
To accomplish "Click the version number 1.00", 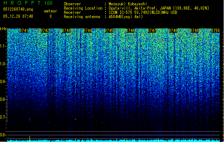I will 48,3.
